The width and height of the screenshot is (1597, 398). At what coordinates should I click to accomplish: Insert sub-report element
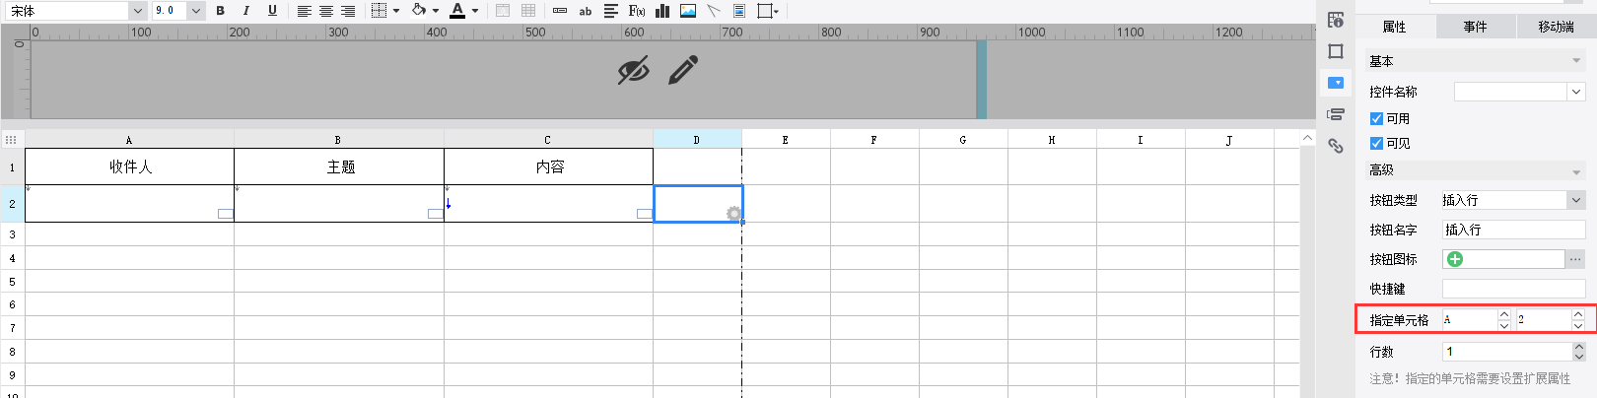pos(739,11)
